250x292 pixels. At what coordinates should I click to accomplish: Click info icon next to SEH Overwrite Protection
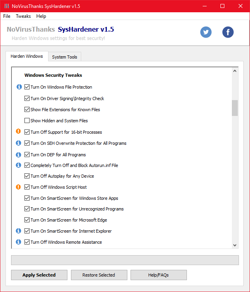(x=19, y=143)
